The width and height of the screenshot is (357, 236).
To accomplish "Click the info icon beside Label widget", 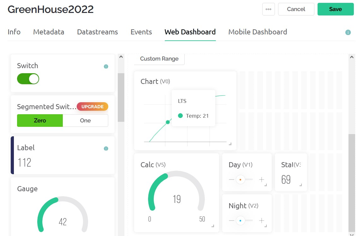I will pyautogui.click(x=106, y=148).
